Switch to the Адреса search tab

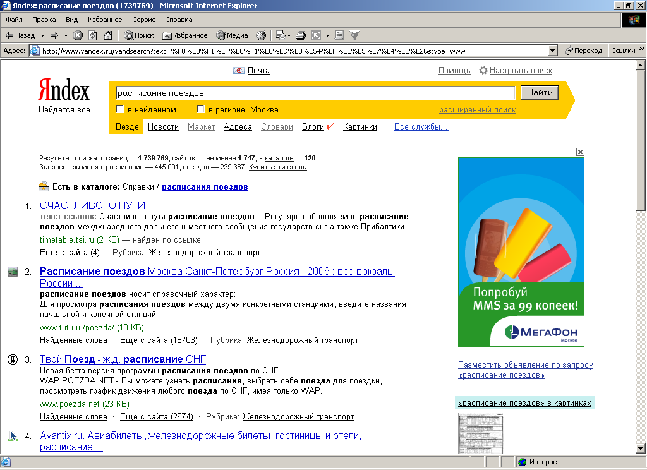[238, 127]
